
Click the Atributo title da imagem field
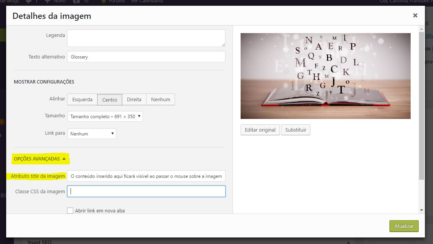pyautogui.click(x=146, y=176)
